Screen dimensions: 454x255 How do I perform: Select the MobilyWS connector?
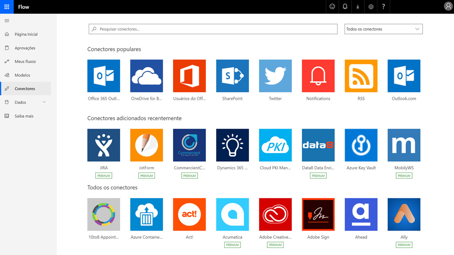(404, 145)
